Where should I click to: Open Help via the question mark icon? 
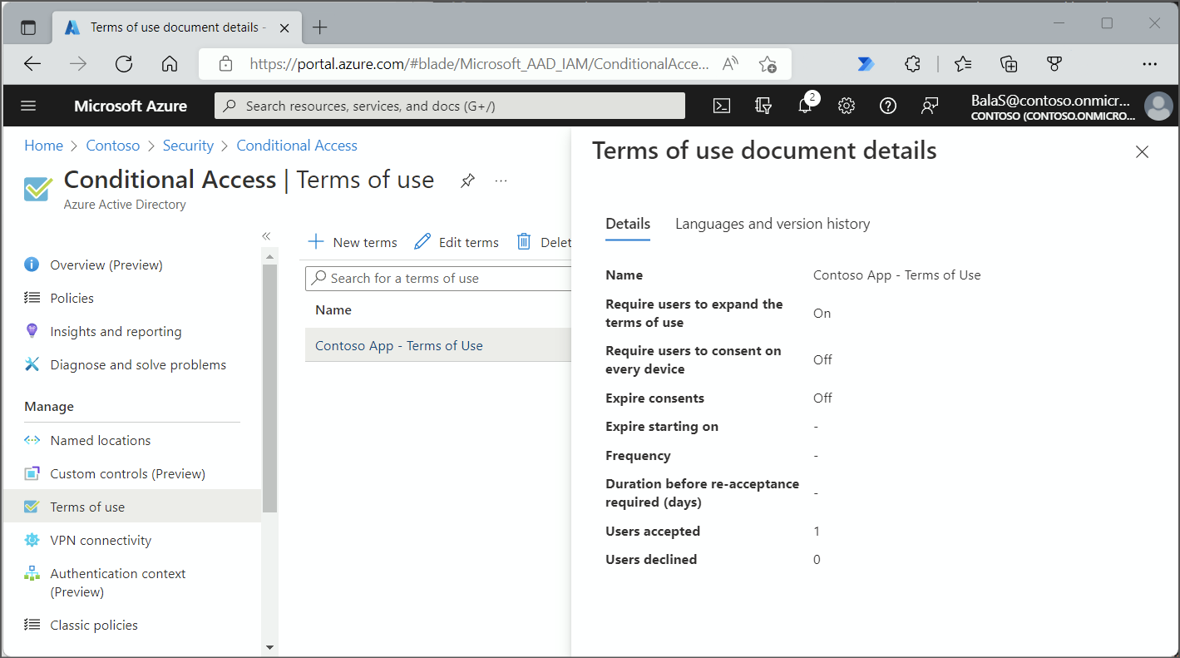pyautogui.click(x=887, y=106)
